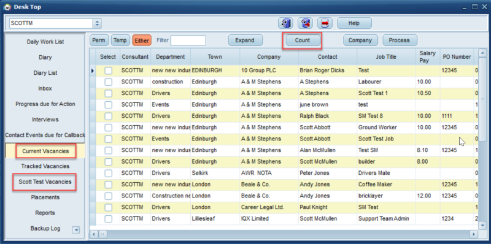
Task: Go to Inbox in sidebar
Action: pyautogui.click(x=45, y=88)
